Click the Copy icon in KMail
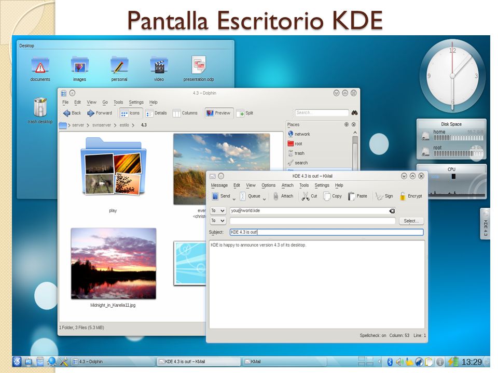The image size is (498, 373). point(326,196)
